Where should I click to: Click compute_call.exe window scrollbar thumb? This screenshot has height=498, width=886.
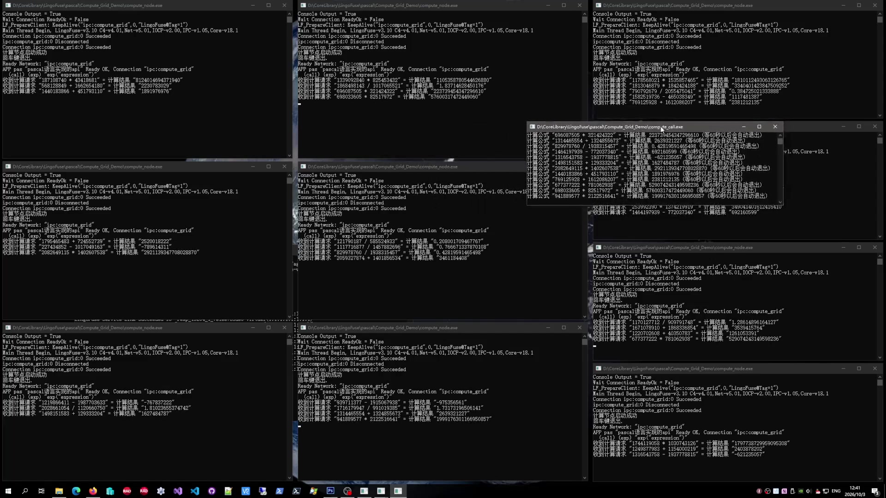780,141
